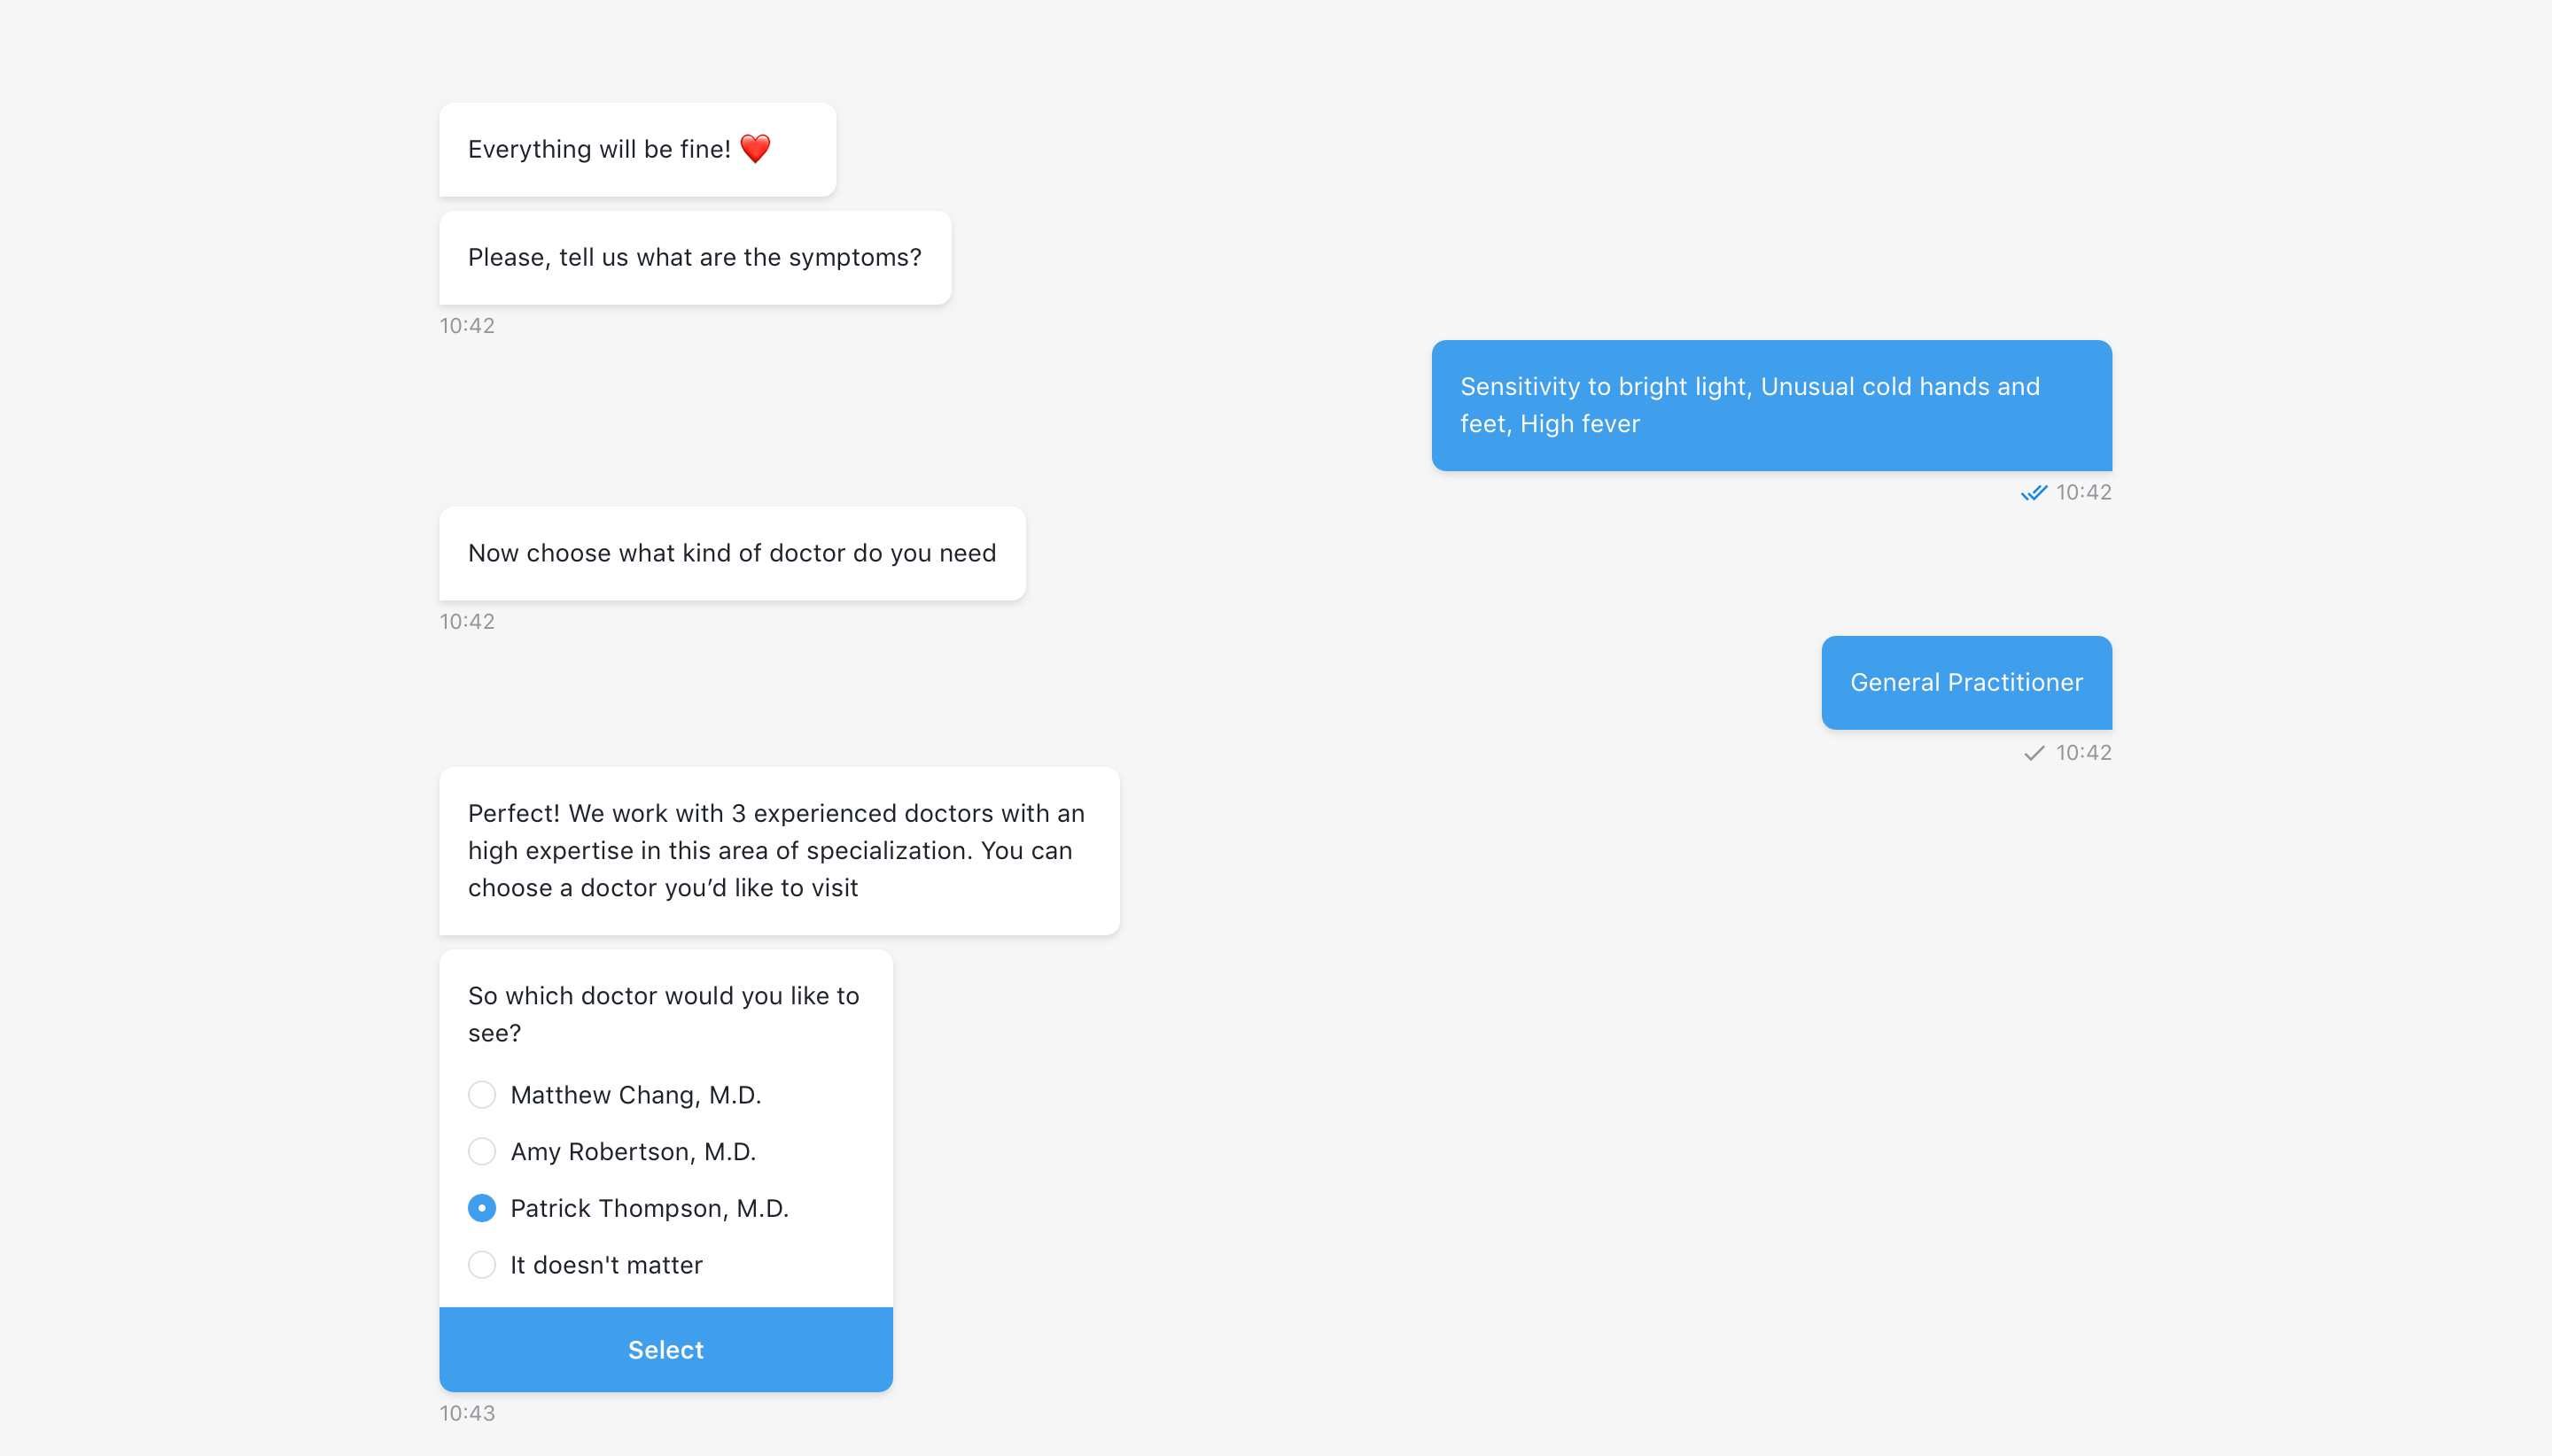The width and height of the screenshot is (2552, 1456).
Task: Click the Matthew Chang, M.D. label text
Action: (635, 1095)
